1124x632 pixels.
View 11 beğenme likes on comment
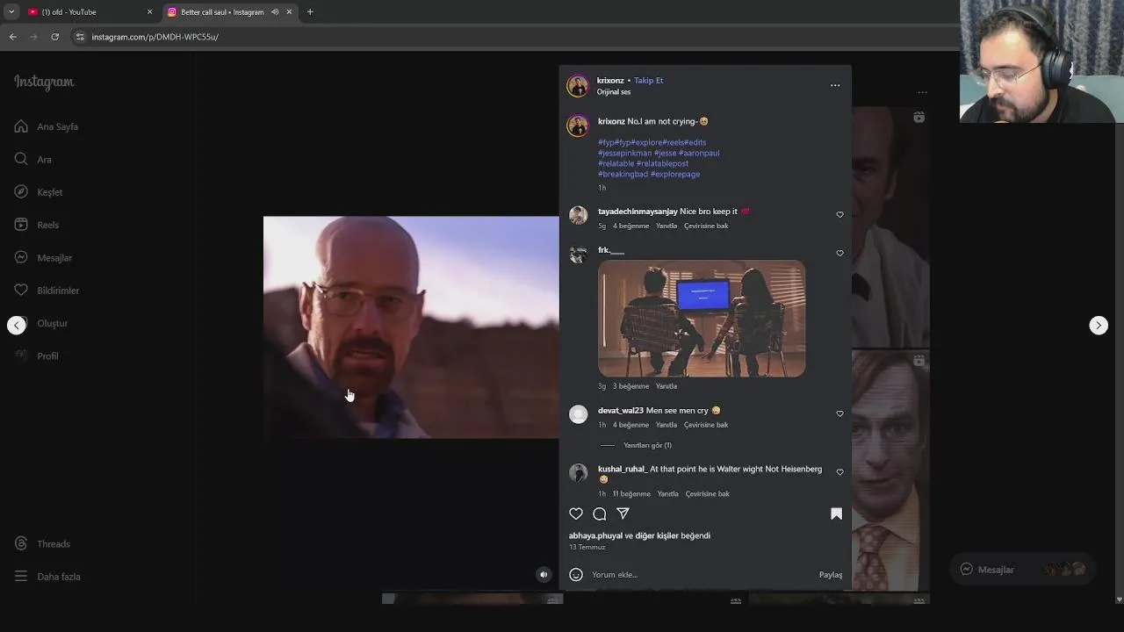pyautogui.click(x=631, y=494)
